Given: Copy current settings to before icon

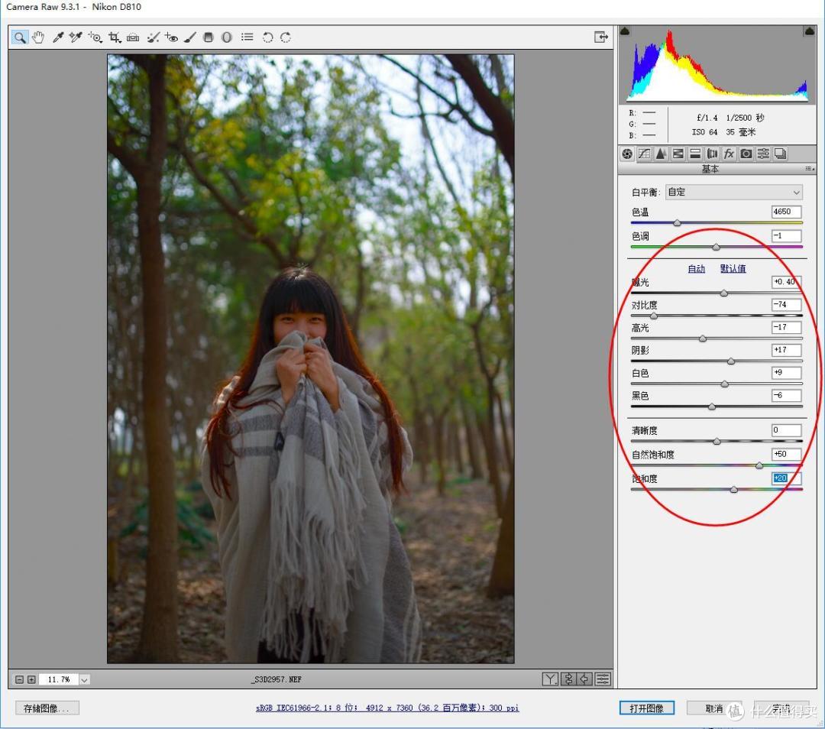Looking at the screenshot, I should pyautogui.click(x=584, y=679).
